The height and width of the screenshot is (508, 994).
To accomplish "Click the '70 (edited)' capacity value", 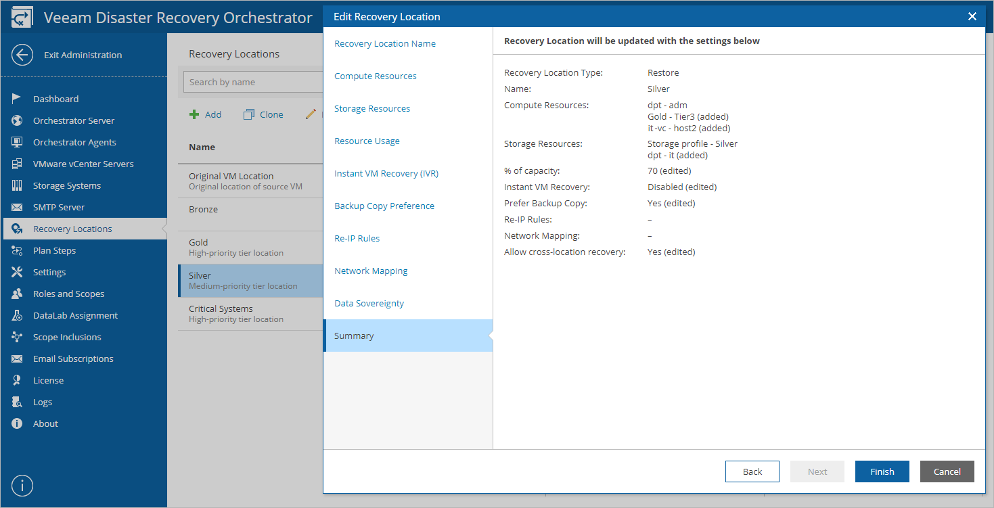I will tap(670, 170).
